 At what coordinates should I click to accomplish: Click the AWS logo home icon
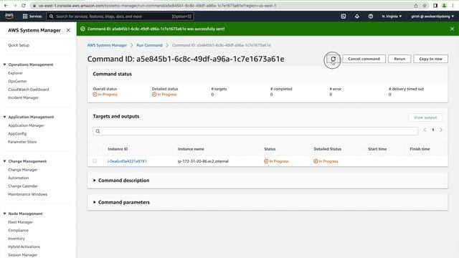pyautogui.click(x=9, y=16)
